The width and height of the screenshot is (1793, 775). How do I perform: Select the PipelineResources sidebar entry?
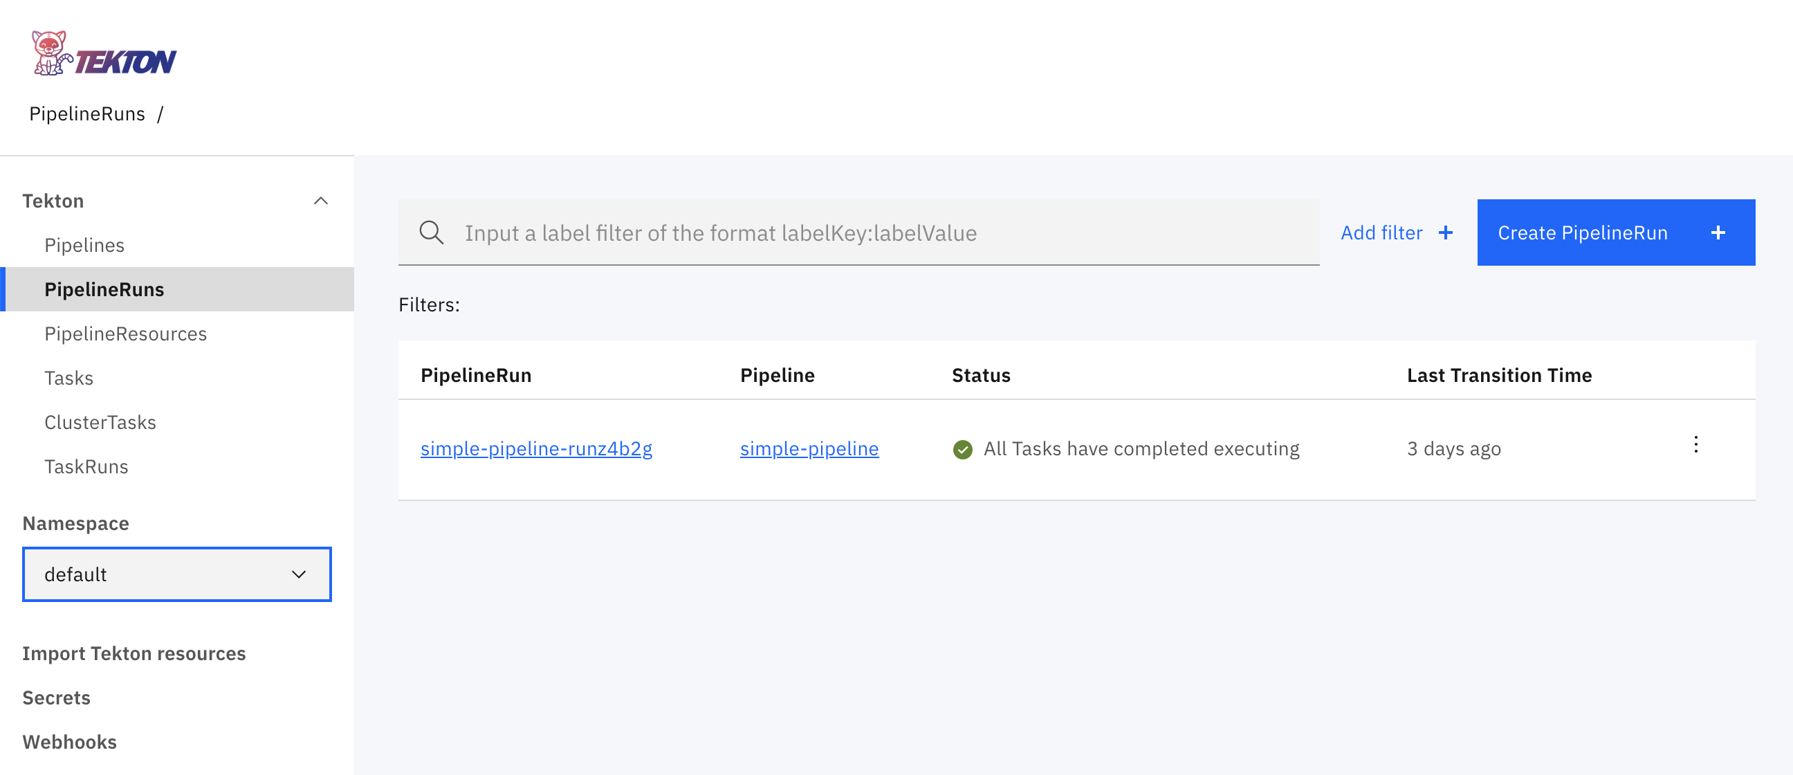coord(126,334)
